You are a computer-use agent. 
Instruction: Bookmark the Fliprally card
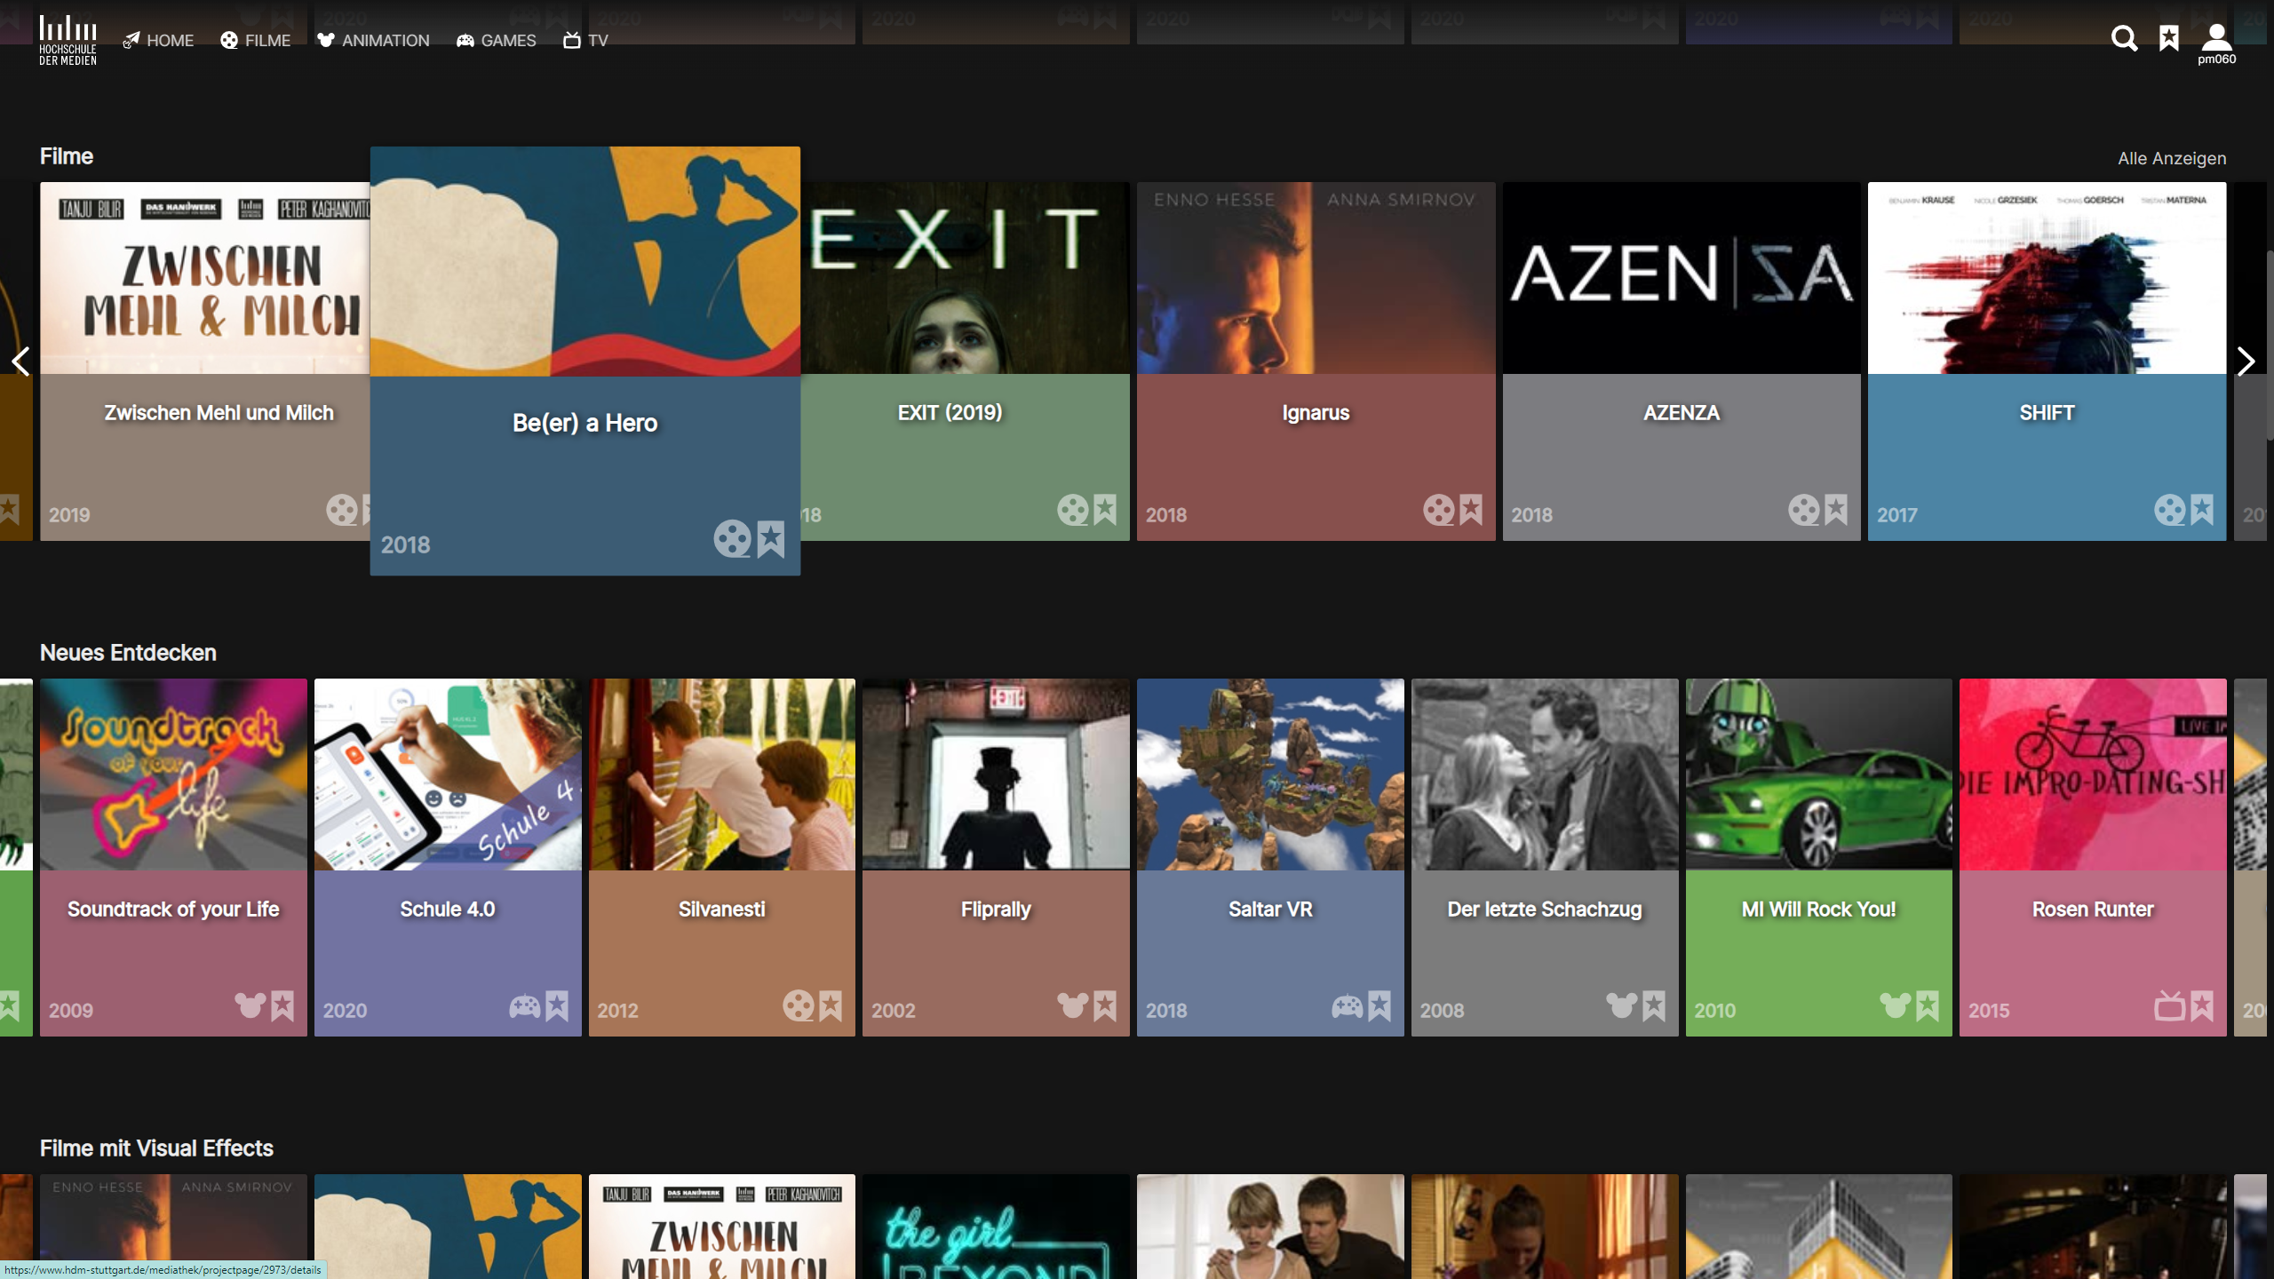[1105, 1006]
